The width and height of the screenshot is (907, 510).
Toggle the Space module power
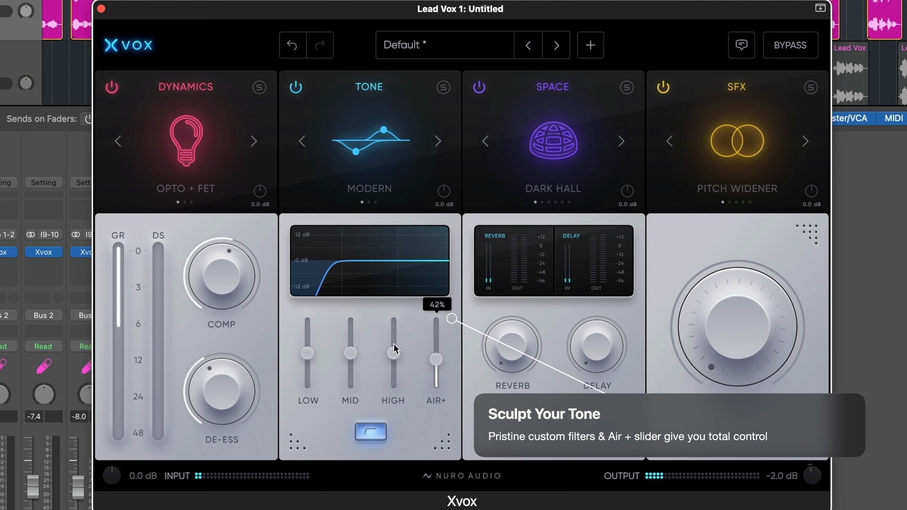[479, 87]
